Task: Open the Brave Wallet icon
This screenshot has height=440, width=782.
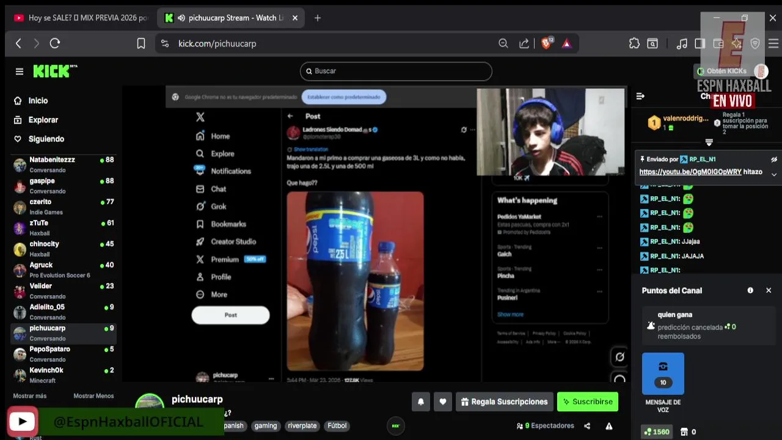Action: 718,43
